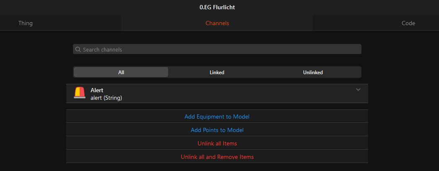Click Add Points to Model
Screen dimensions: 439x171
pos(217,130)
